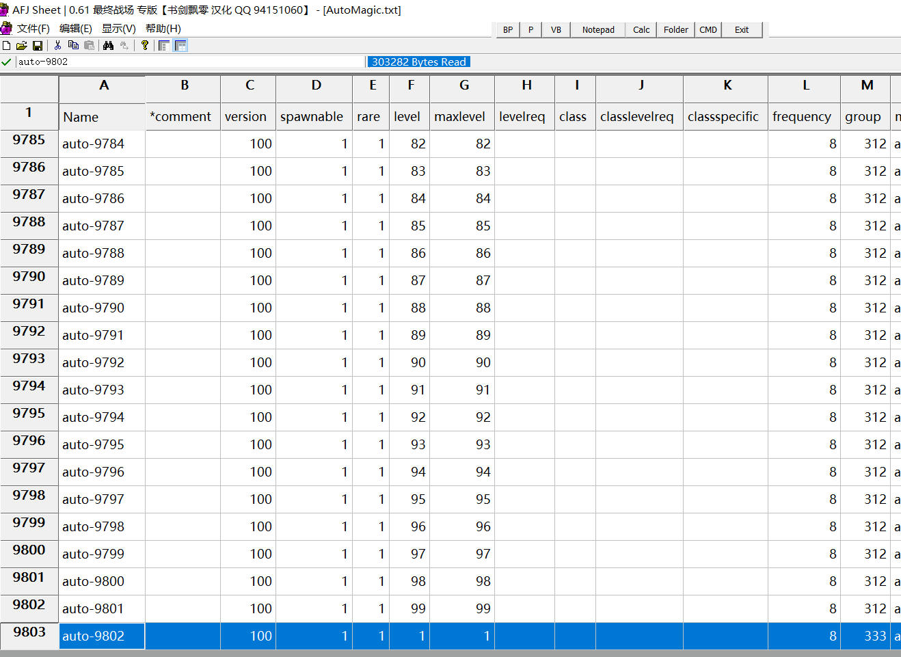Image resolution: width=901 pixels, height=657 pixels.
Task: Click the Replace icon next to binoculars
Action: (x=124, y=46)
